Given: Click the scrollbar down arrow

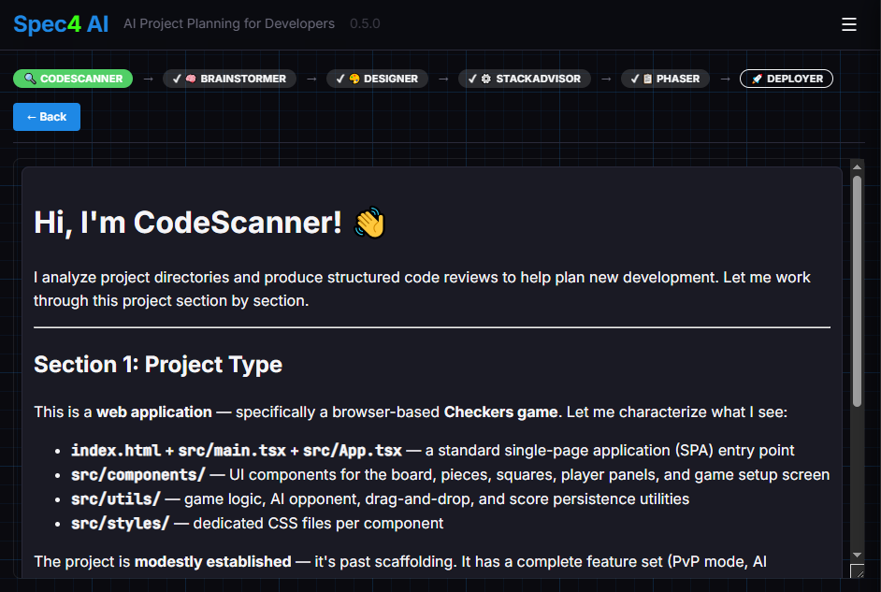Looking at the screenshot, I should point(857,555).
